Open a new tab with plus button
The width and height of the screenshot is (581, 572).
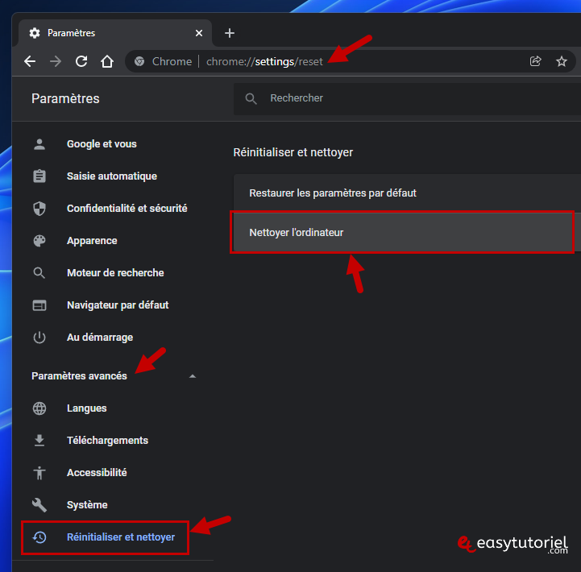[230, 33]
